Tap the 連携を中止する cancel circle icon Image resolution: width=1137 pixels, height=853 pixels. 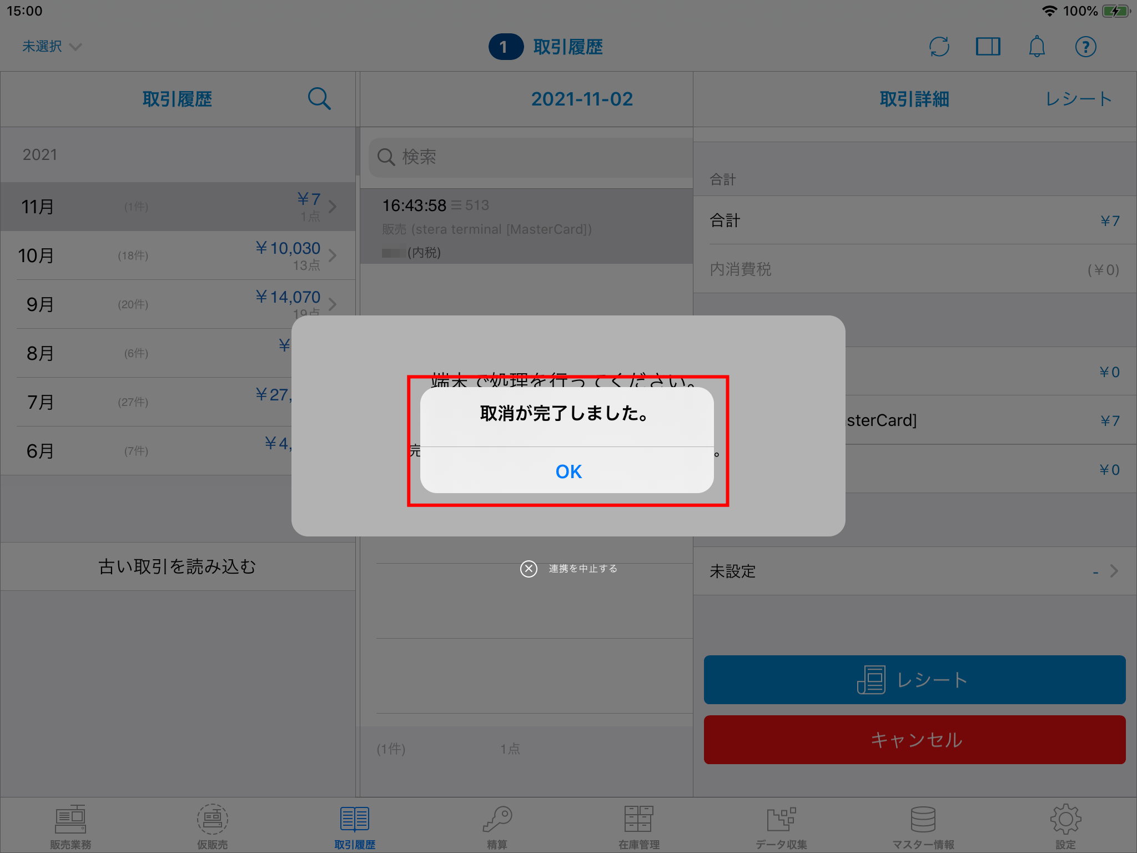tap(529, 569)
